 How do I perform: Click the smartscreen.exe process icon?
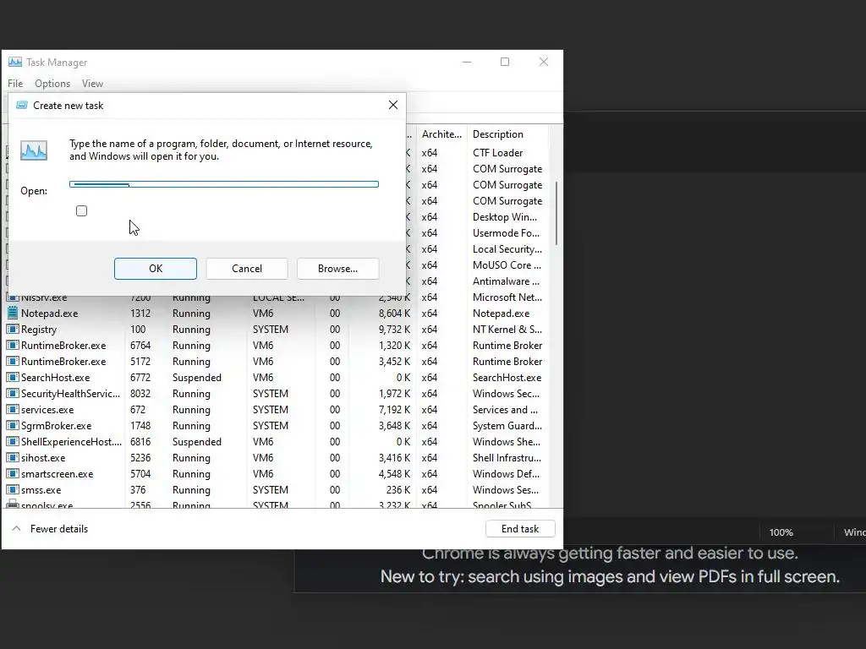click(x=12, y=473)
